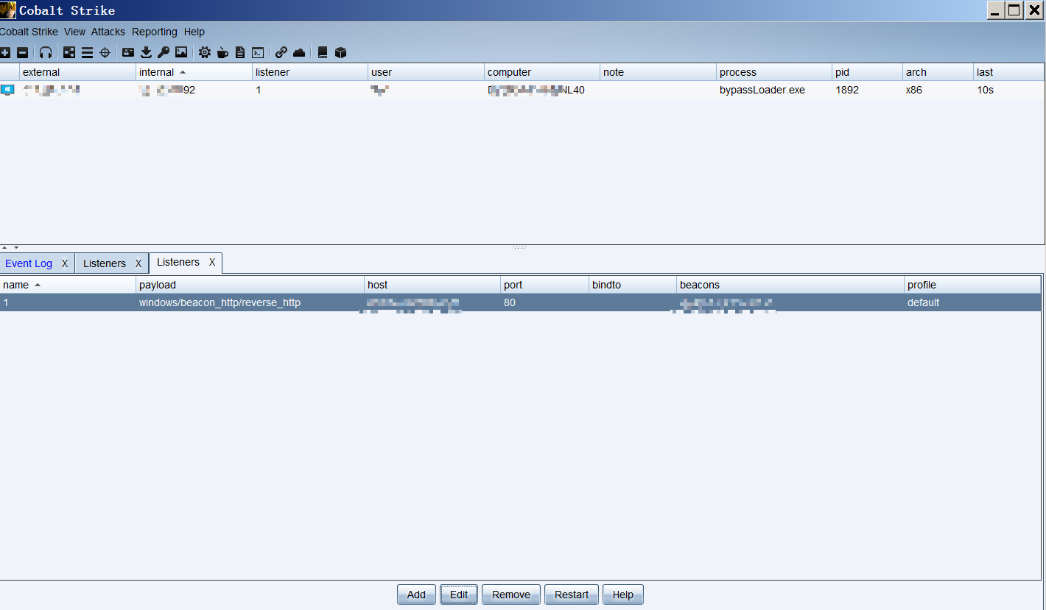1046x610 pixels.
Task: Open the Reporting menu
Action: 155,32
